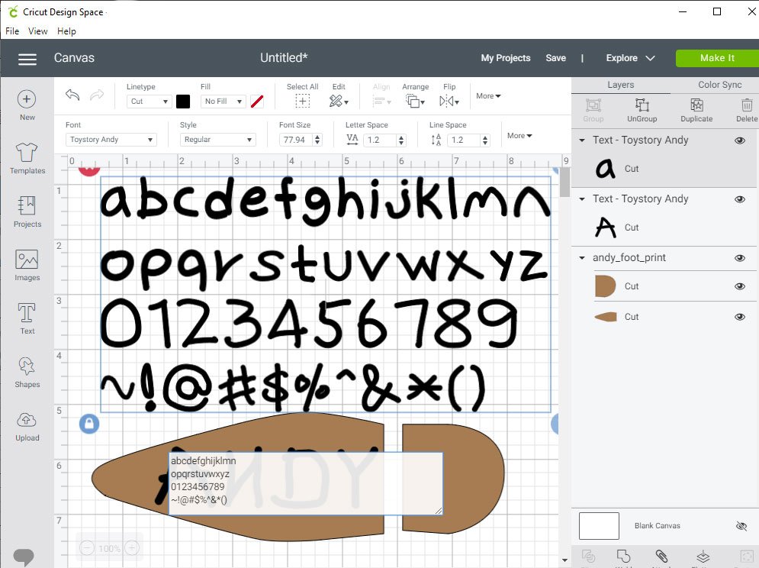Hide the andy_foot_print group
This screenshot has width=759, height=568.
740,258
